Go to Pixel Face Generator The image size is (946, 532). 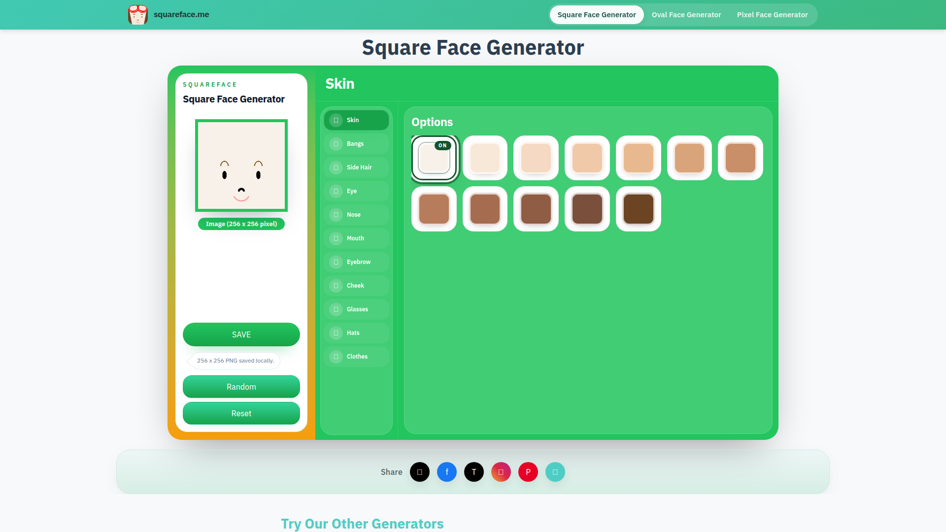click(772, 15)
